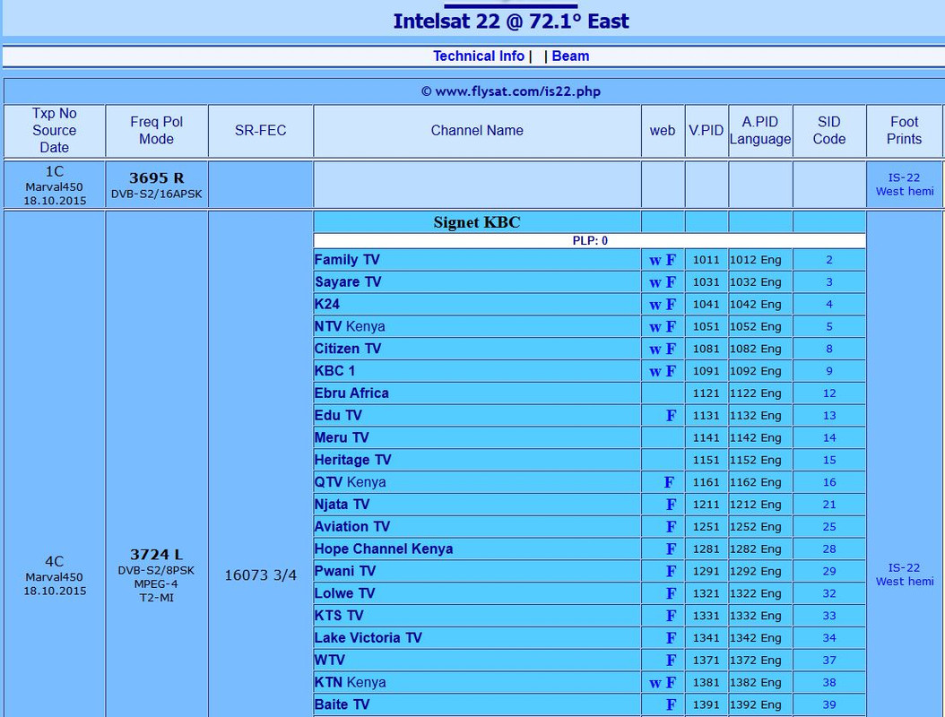
Task: Click the 'w' web icon for KTN Kenya
Action: [x=655, y=685]
